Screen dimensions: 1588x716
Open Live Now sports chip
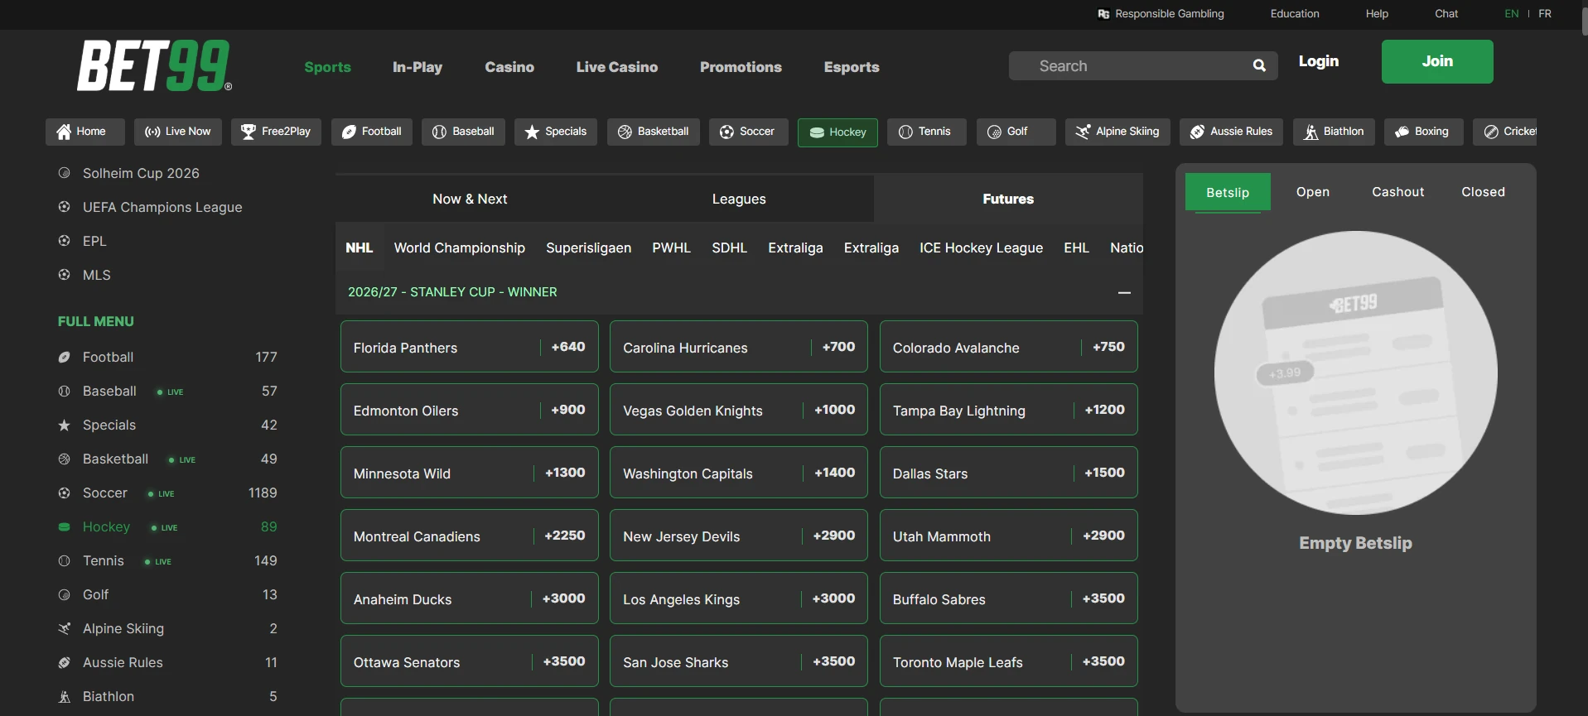coord(177,132)
